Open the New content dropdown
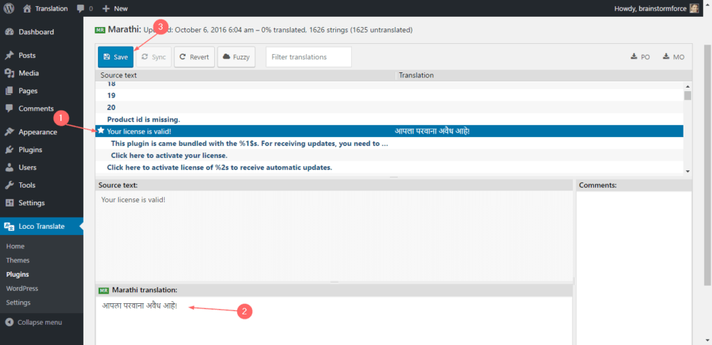Viewport: 712px width, 345px height. click(x=115, y=8)
